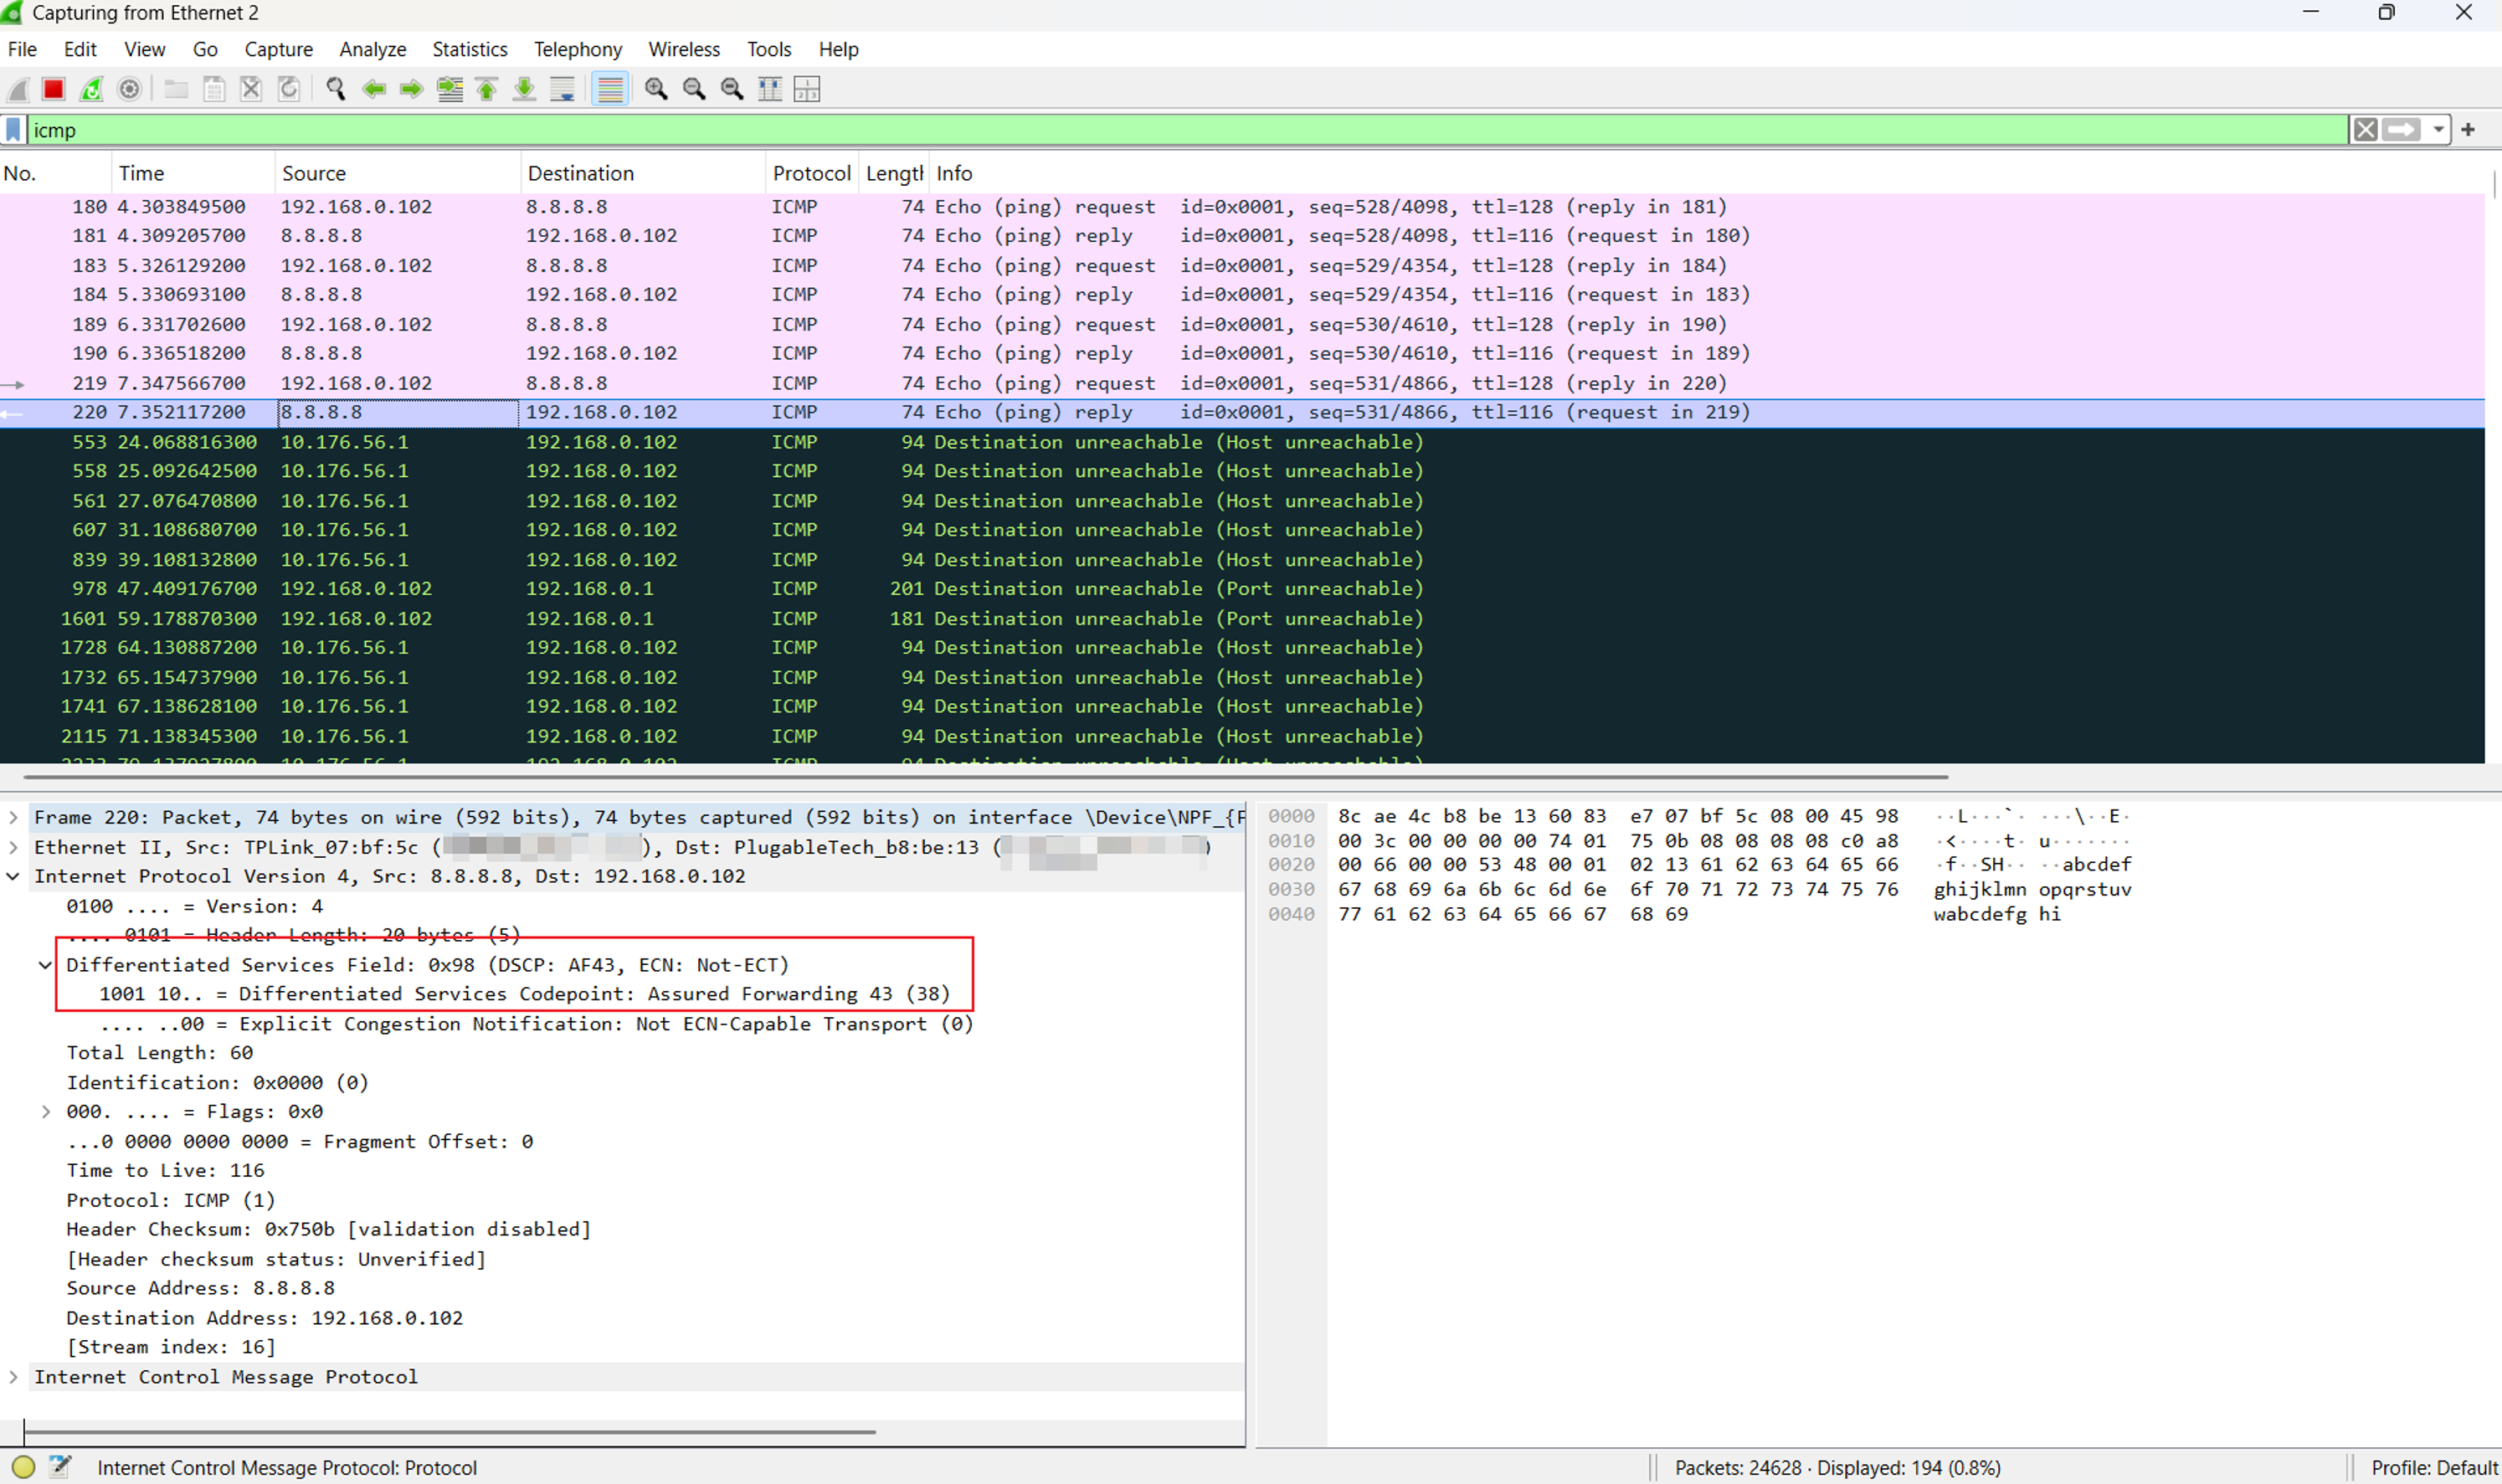Open the Analyze menu

[x=372, y=49]
